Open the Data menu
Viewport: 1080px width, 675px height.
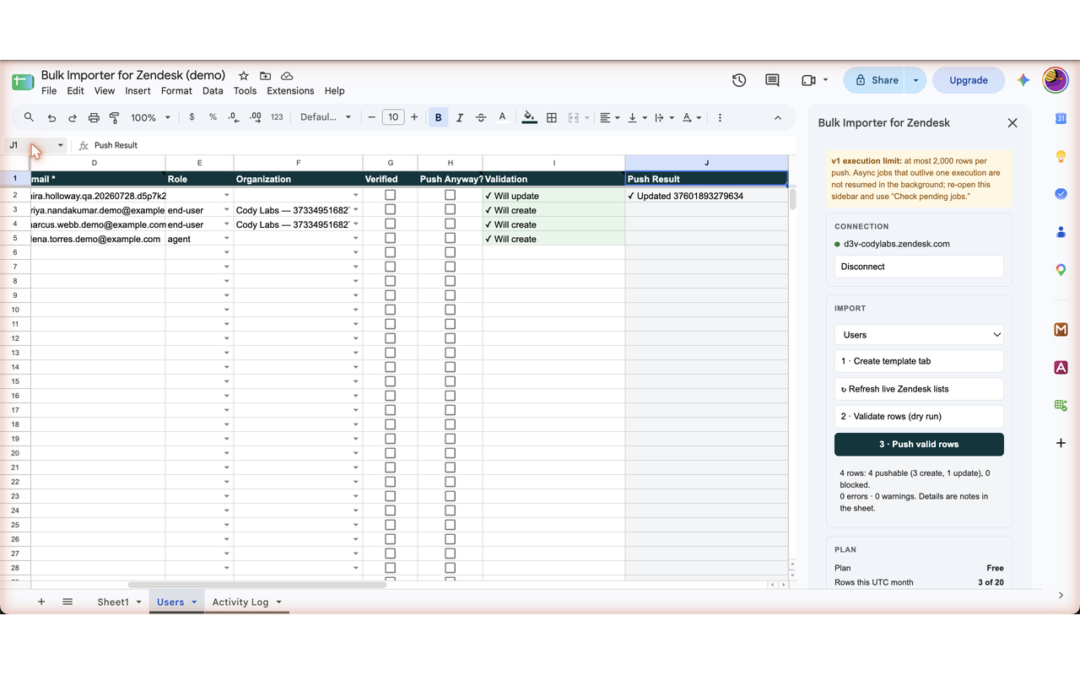coord(213,90)
